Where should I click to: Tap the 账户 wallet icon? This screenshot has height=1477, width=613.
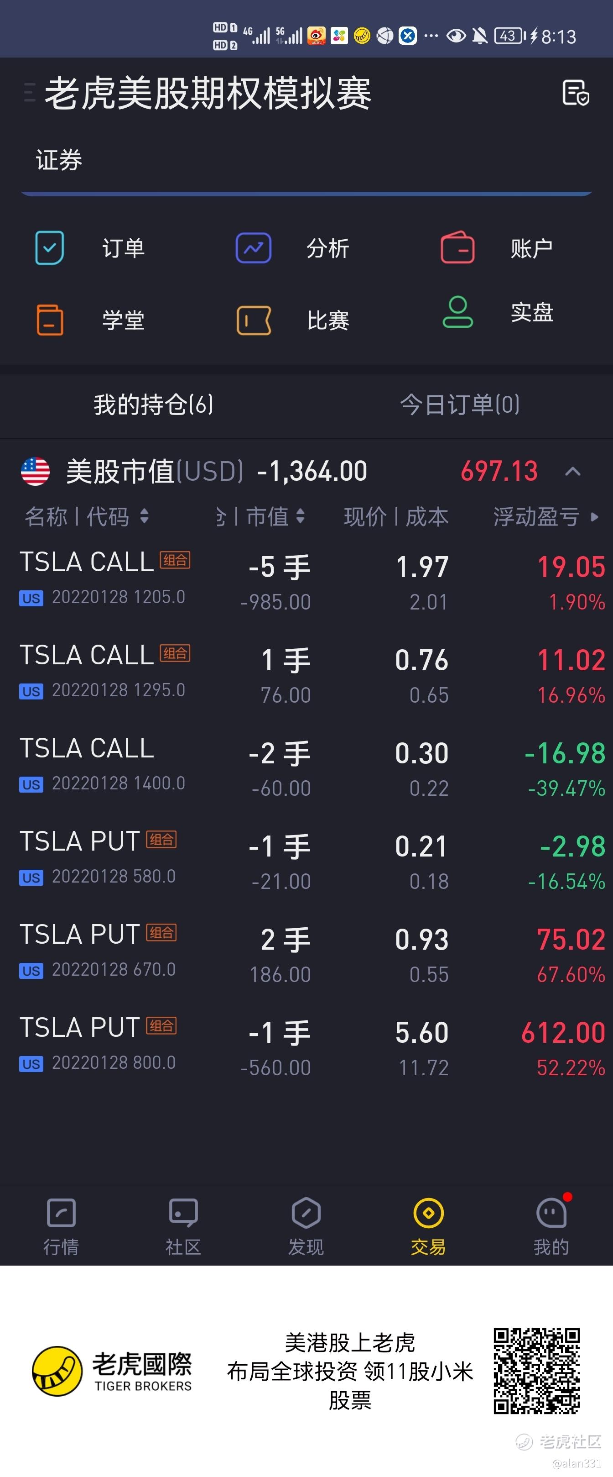coord(457,247)
